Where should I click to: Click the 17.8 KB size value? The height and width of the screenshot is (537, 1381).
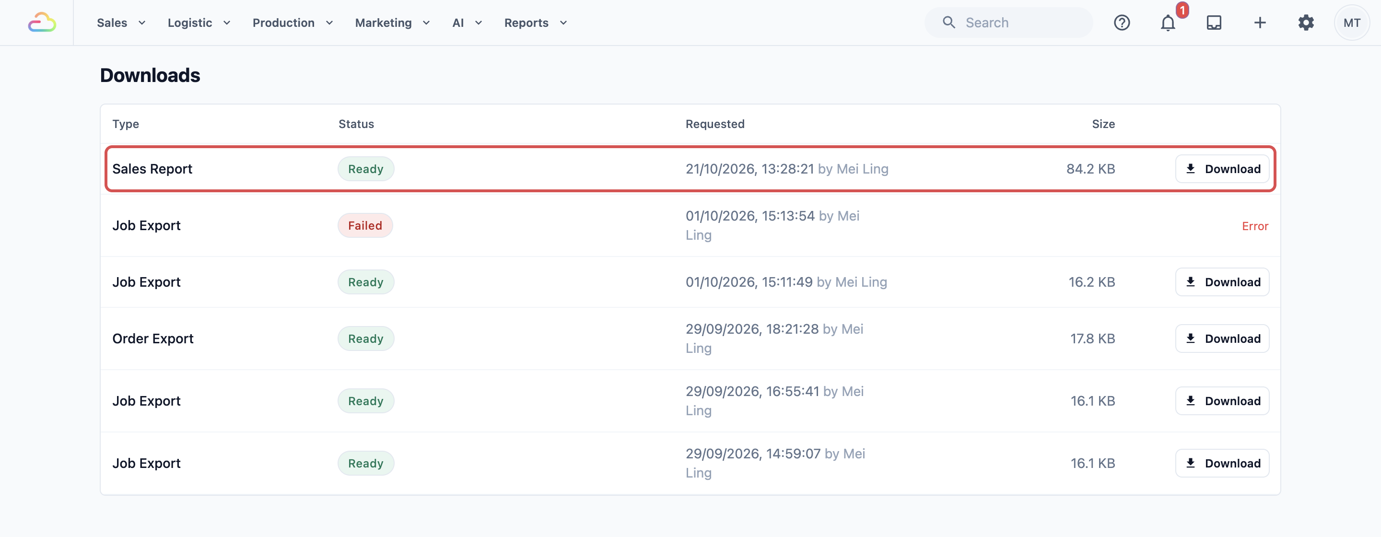coord(1093,339)
